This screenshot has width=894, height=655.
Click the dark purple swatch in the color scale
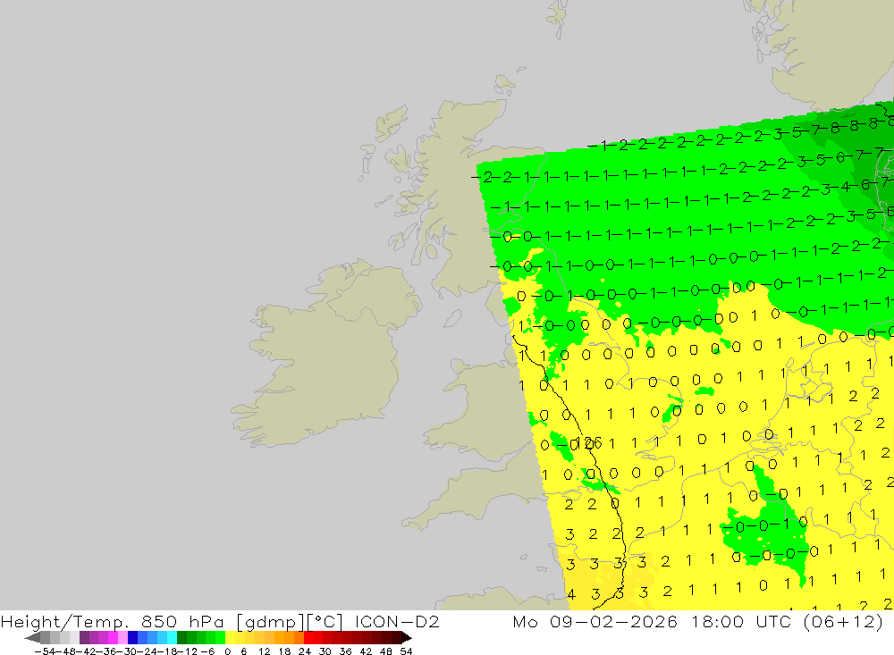click(84, 638)
